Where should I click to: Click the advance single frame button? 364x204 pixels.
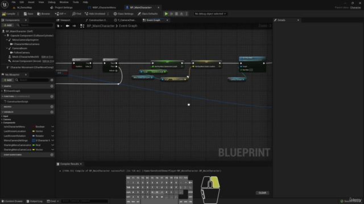point(171,14)
